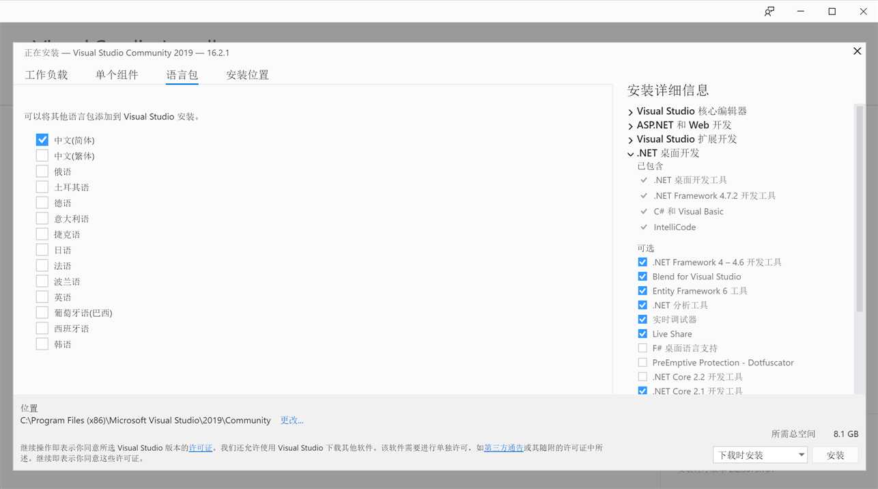Click the 安装详细信息 heading

668,90
